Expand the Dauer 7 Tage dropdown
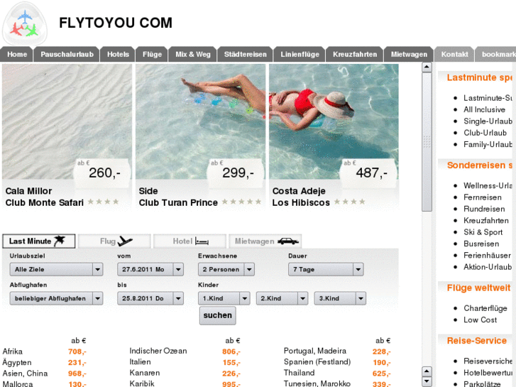This screenshot has height=387, width=516. click(x=326, y=269)
